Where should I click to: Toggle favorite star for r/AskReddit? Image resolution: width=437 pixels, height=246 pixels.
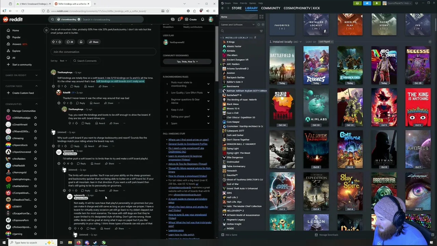tap(35, 165)
